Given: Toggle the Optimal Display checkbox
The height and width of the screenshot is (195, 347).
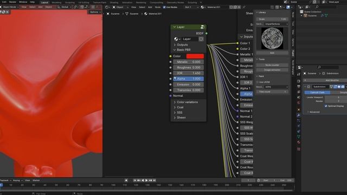Looking at the screenshot, I should (x=326, y=106).
